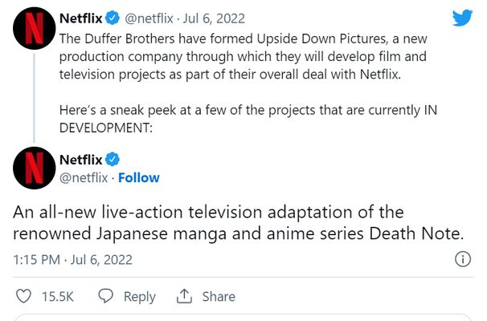Image resolution: width=487 pixels, height=321 pixels.
Task: Click the Share text label
Action: [x=219, y=296]
